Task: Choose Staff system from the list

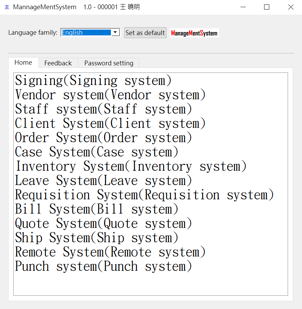Action: (103, 109)
